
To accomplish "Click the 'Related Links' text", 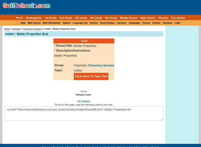I will [x=83, y=95].
